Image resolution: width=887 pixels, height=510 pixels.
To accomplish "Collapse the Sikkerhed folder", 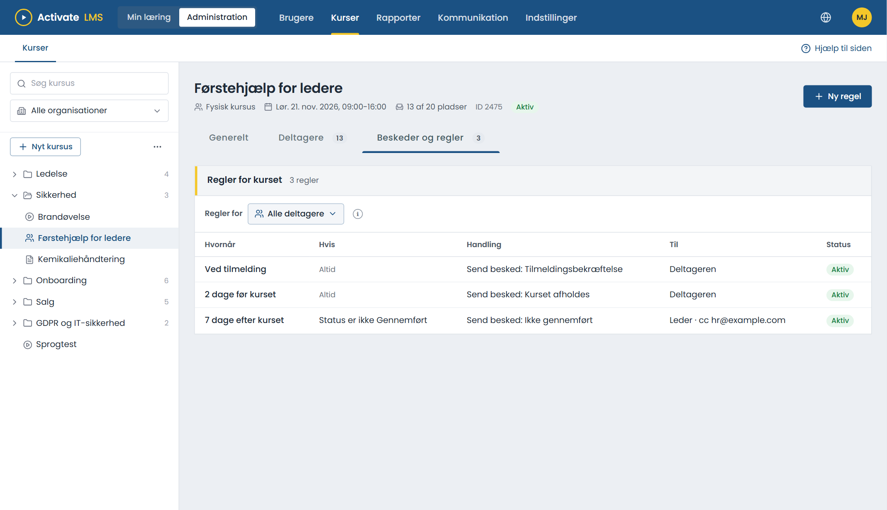I will click(15, 195).
